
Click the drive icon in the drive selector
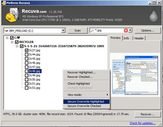[6, 31]
